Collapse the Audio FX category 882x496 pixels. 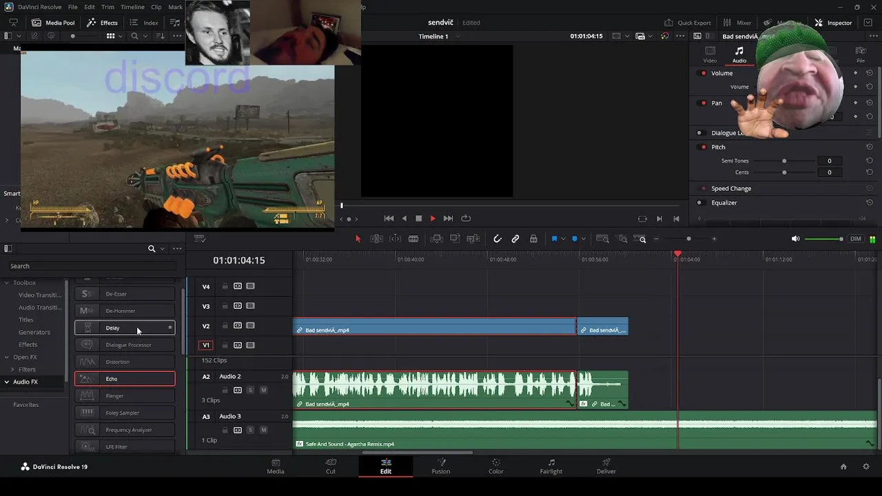pyautogui.click(x=7, y=382)
